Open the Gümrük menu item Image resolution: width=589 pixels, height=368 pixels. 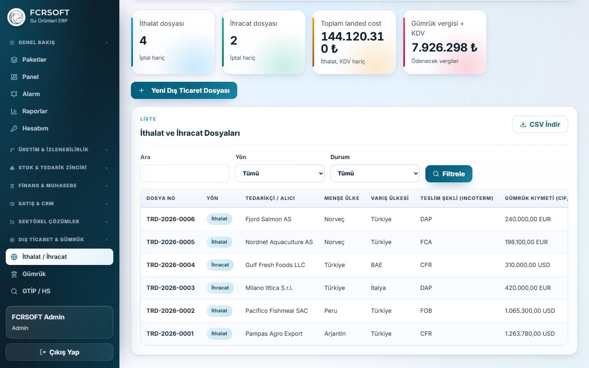(59, 274)
